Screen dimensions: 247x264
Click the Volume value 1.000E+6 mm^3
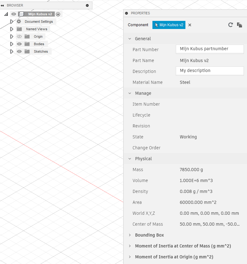pos(196,180)
